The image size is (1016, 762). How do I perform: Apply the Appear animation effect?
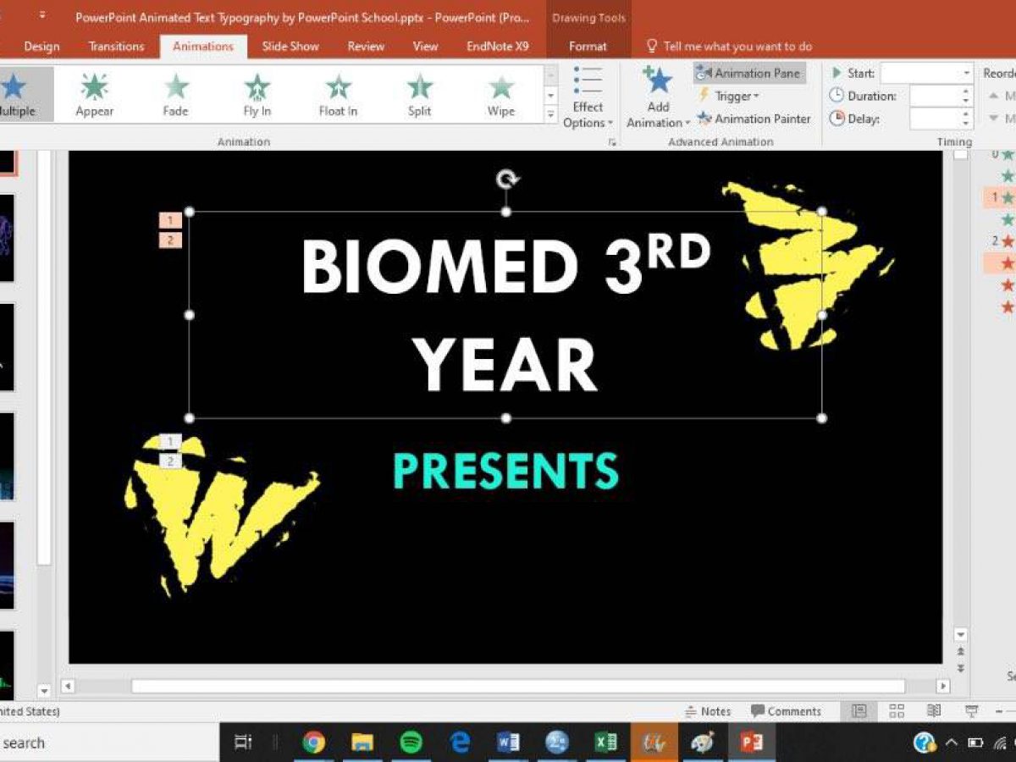point(94,93)
